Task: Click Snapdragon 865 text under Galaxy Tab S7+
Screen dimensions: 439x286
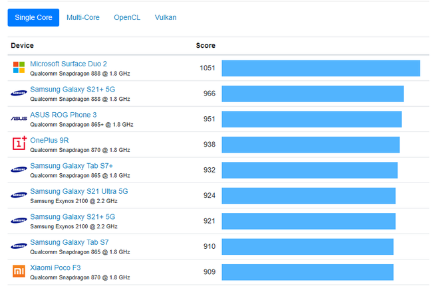Action: pos(80,176)
